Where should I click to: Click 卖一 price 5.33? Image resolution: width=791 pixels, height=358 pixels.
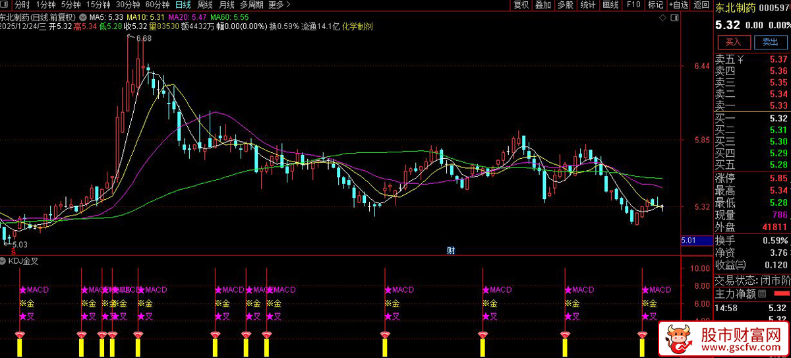(778, 105)
